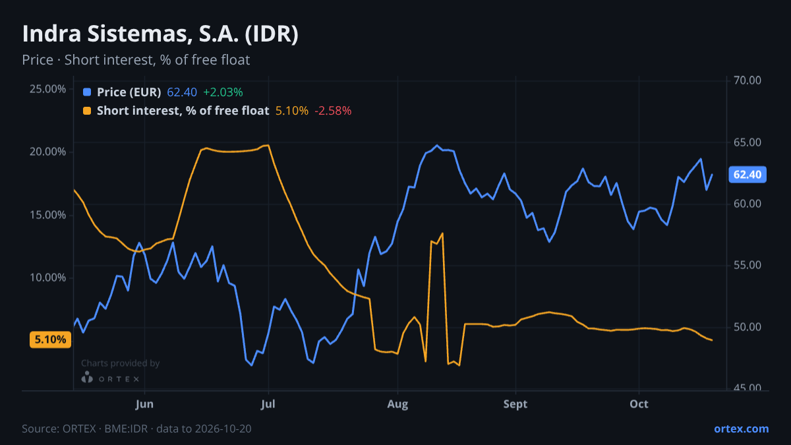Click the Jun x-axis label
791x445 pixels.
(144, 404)
